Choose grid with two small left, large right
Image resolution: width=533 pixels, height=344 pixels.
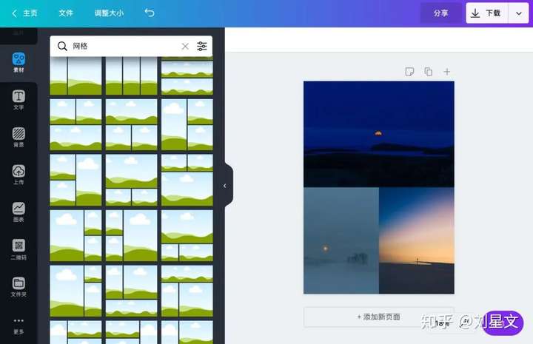pyautogui.click(x=131, y=235)
